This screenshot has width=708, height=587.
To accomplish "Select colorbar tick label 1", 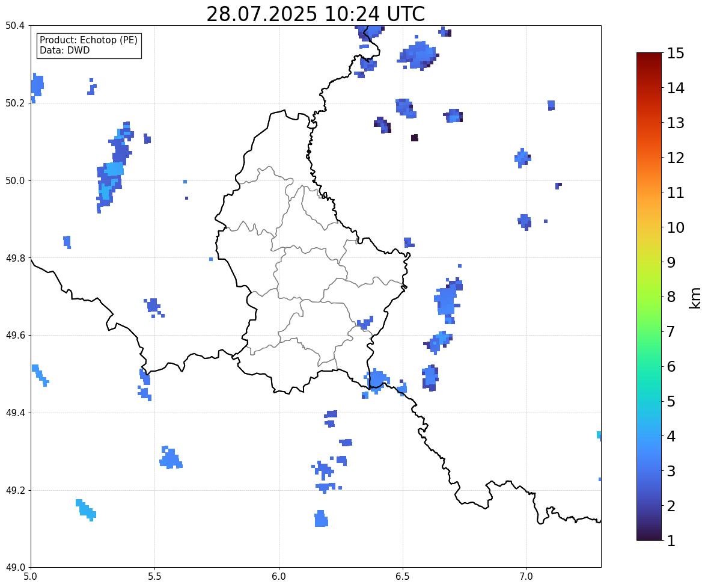I will [x=671, y=541].
